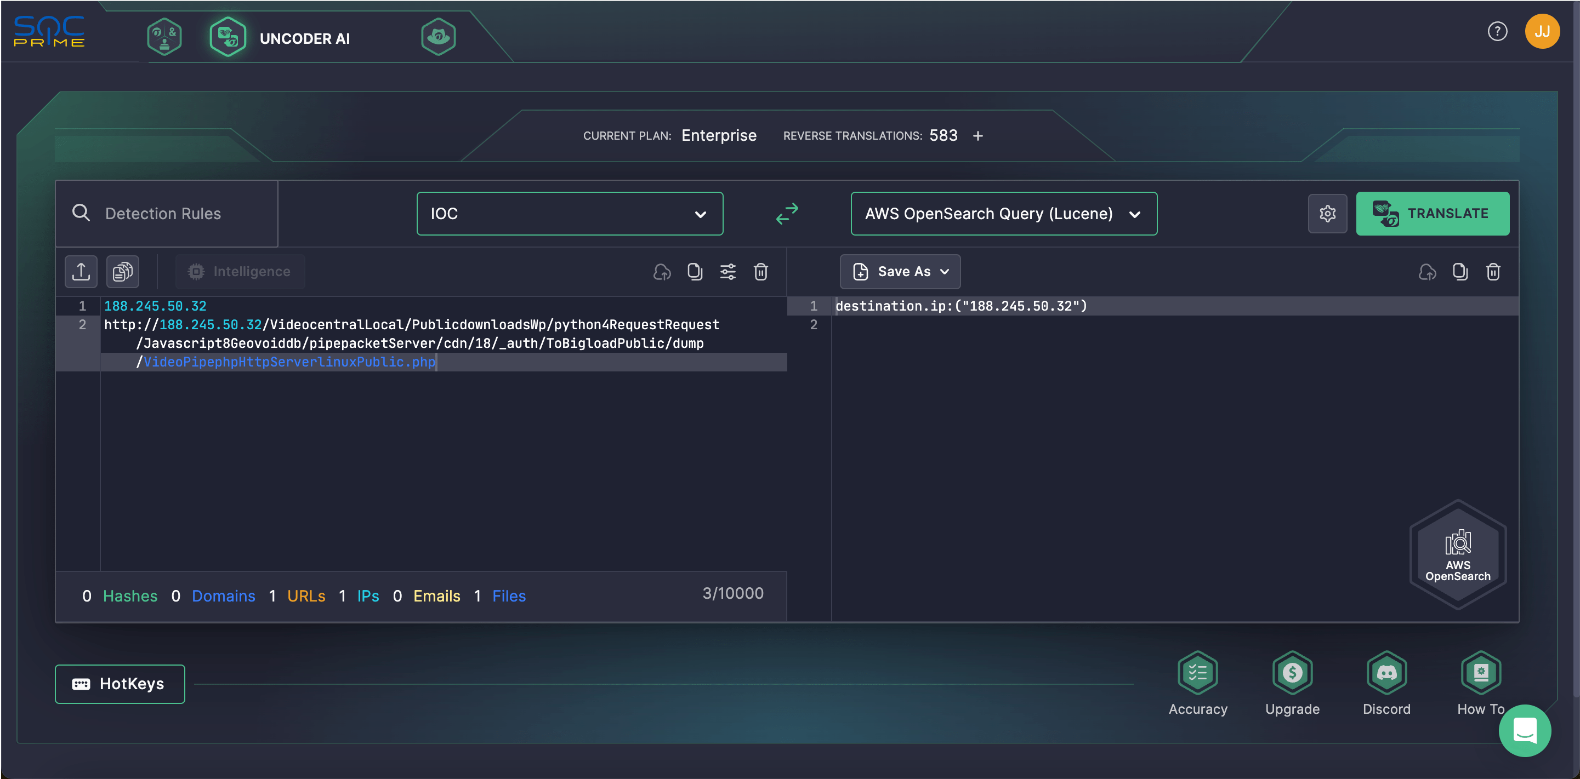Expand the AWS OpenSearch Query target dropdown
The height and width of the screenshot is (779, 1580).
click(x=1135, y=213)
